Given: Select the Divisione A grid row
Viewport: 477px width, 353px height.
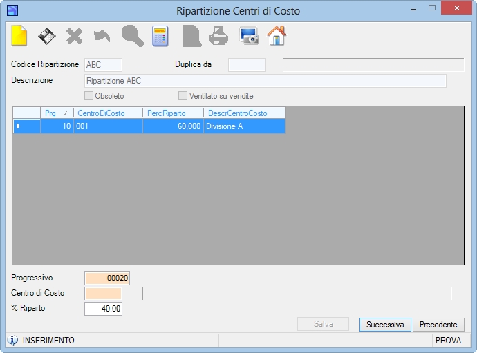Looking at the screenshot, I should click(x=149, y=126).
